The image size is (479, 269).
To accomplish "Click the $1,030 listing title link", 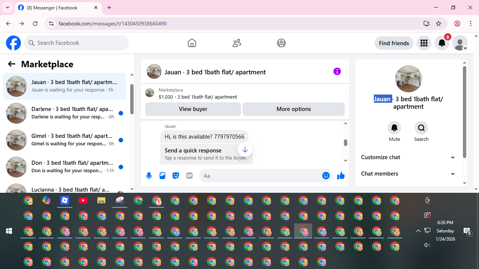I will tap(198, 97).
